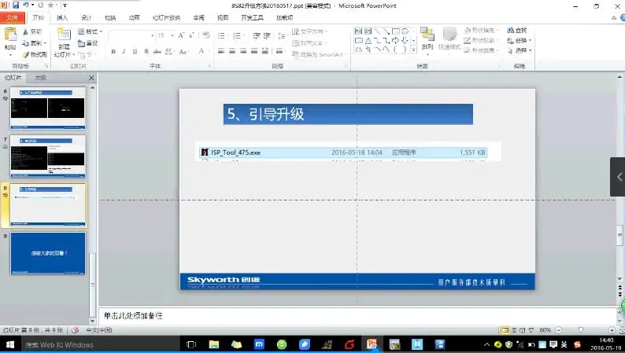Image resolution: width=625 pixels, height=353 pixels.
Task: Close the slide thumbnail pane
Action: tap(91, 78)
